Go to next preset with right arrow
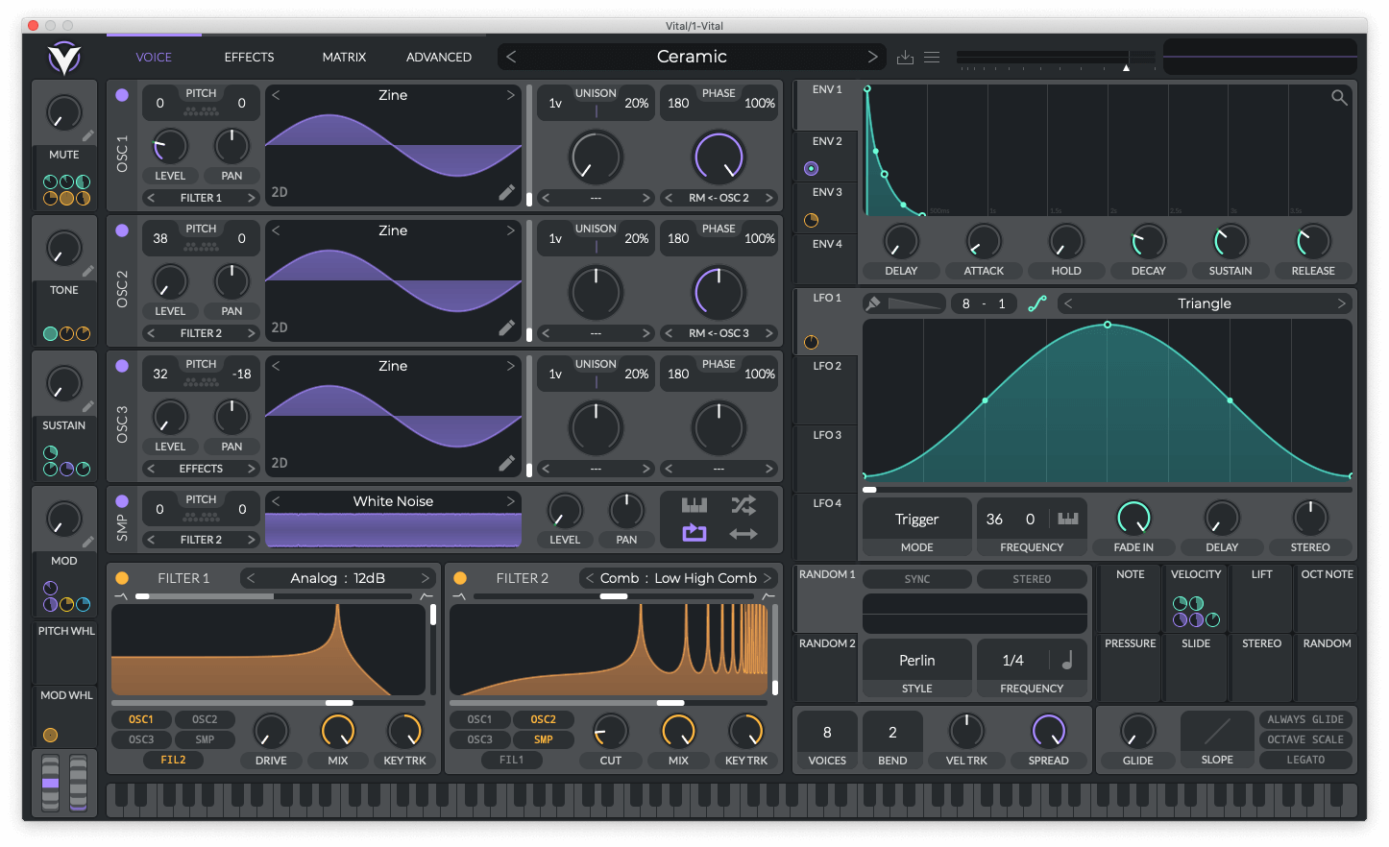Image resolution: width=1389 pixels, height=847 pixels. (x=872, y=57)
